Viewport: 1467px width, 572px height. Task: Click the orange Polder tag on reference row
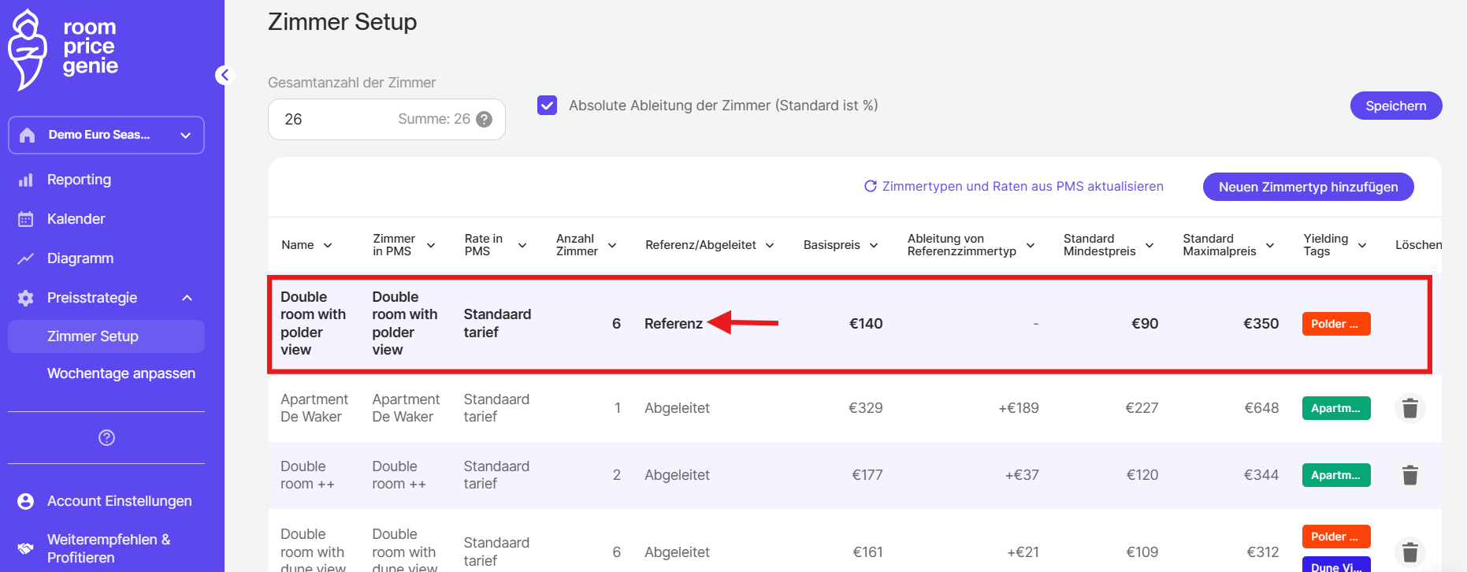click(1335, 324)
